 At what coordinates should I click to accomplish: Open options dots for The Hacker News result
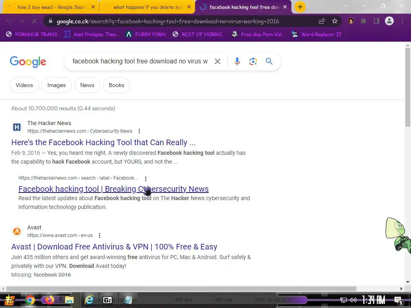(139, 131)
